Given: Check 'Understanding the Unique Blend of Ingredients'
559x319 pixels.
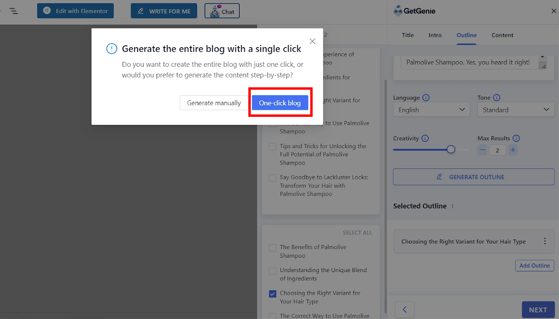Looking at the screenshot, I should point(273,271).
